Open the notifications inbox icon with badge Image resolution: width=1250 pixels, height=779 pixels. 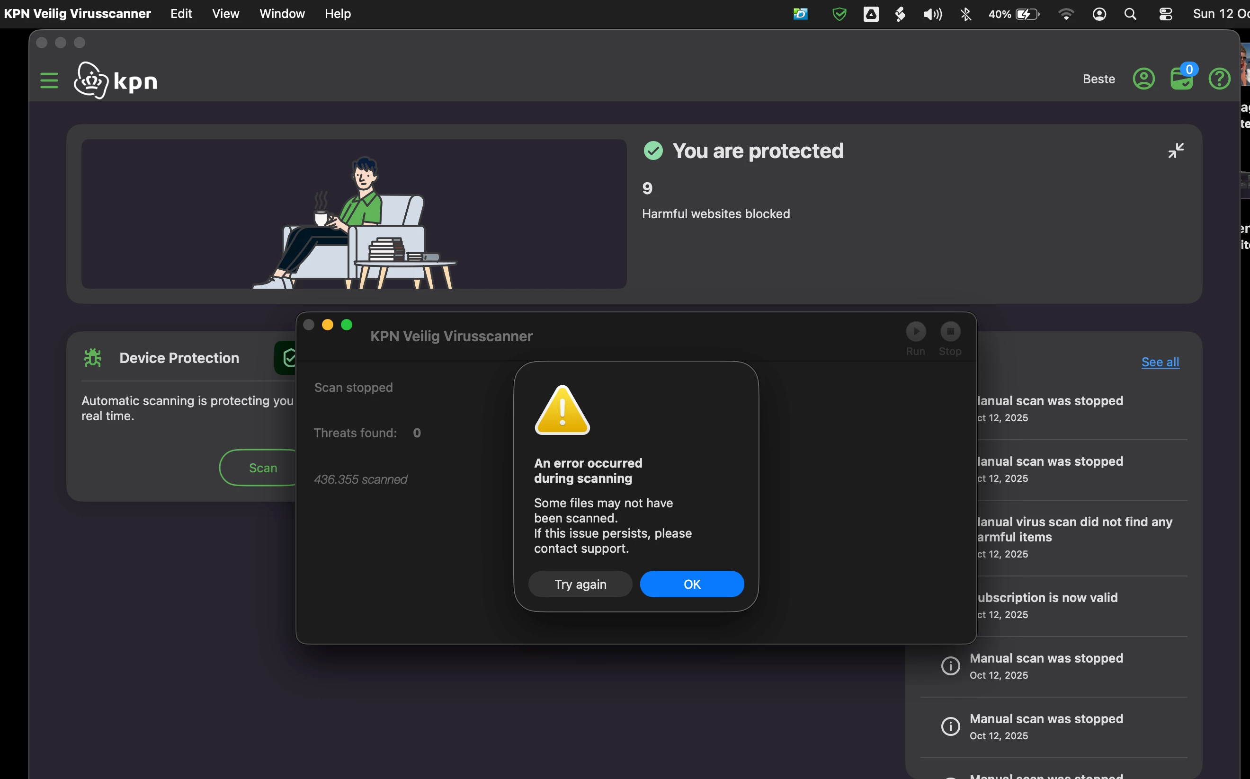click(x=1181, y=79)
